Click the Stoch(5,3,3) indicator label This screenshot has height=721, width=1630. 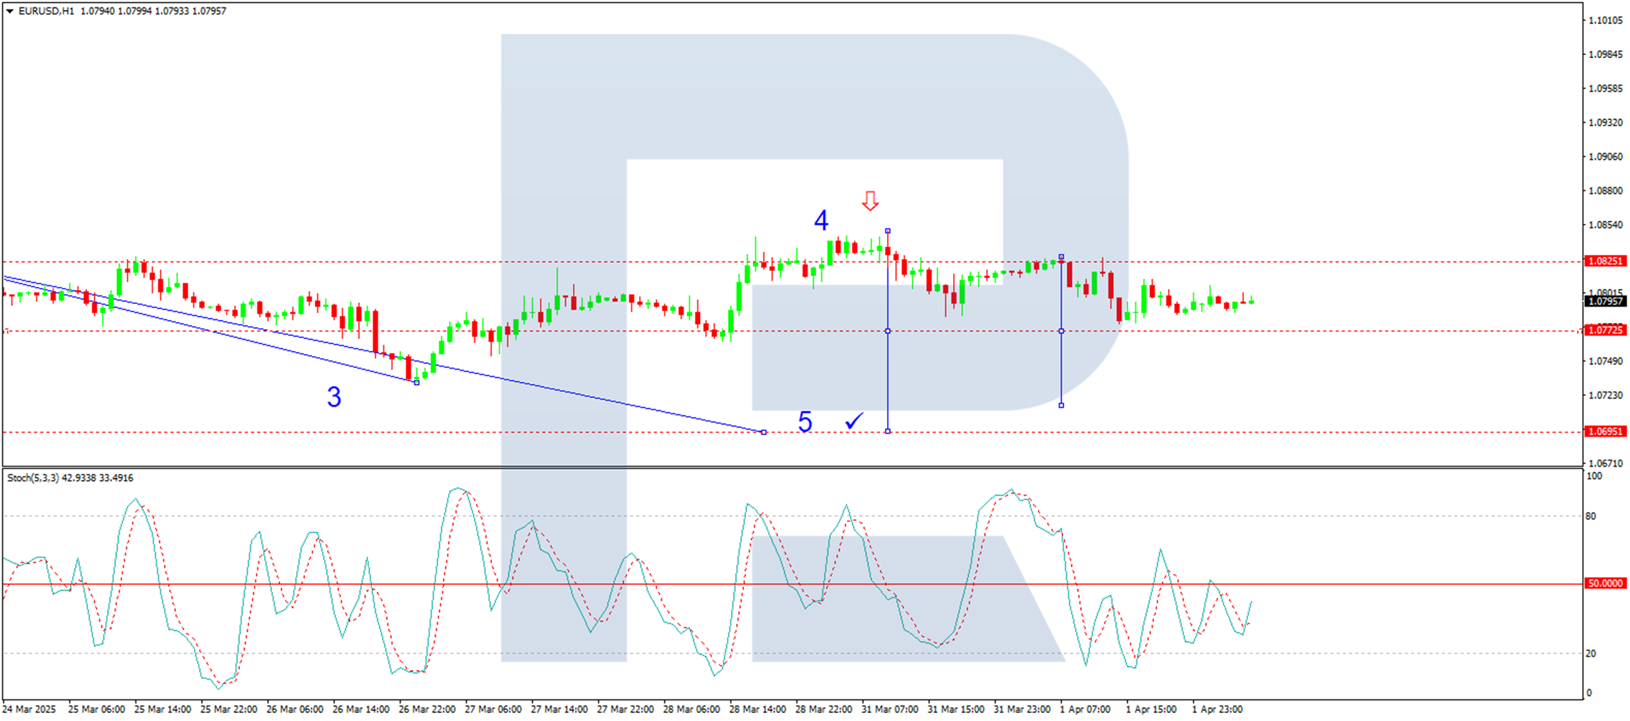pos(33,478)
